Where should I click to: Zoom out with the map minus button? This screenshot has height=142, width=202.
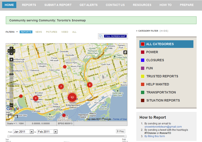(11, 105)
